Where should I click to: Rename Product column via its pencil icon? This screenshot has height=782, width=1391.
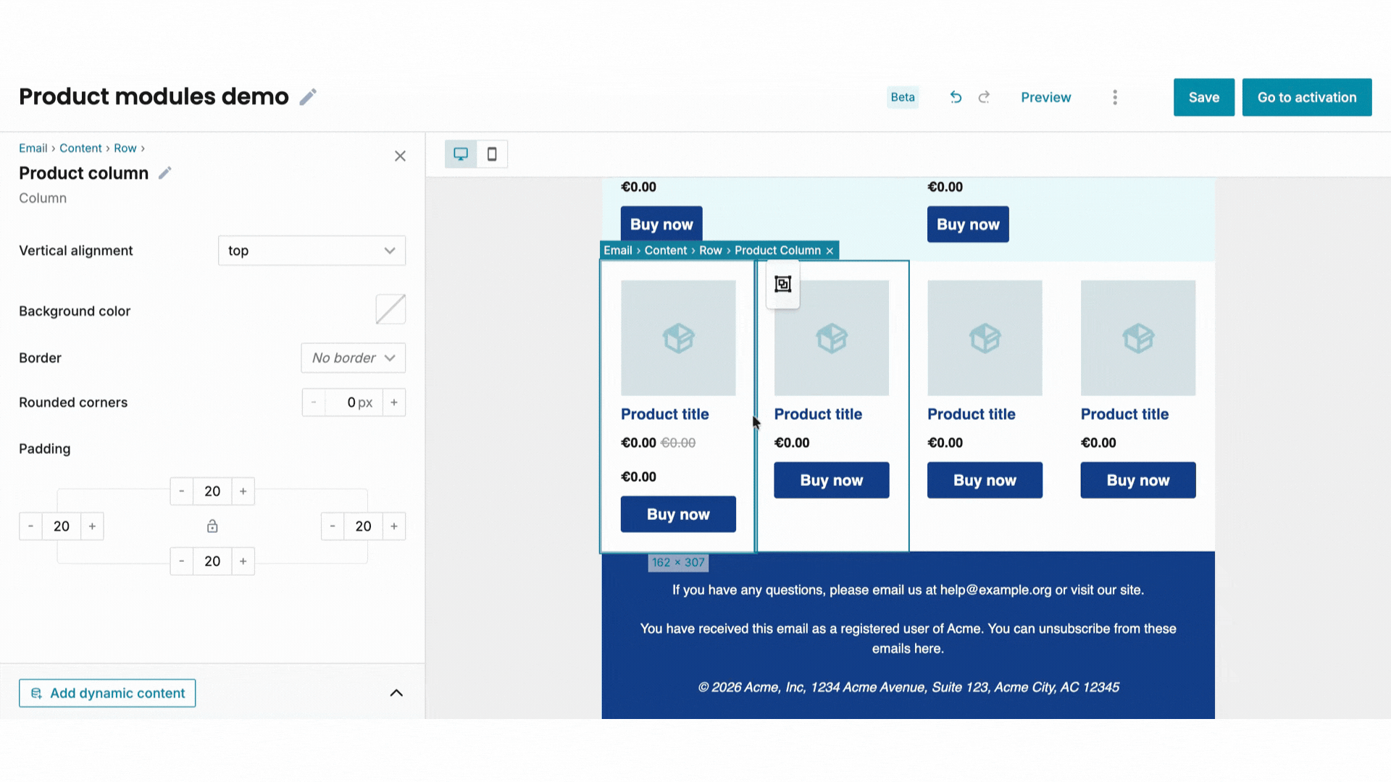164,172
